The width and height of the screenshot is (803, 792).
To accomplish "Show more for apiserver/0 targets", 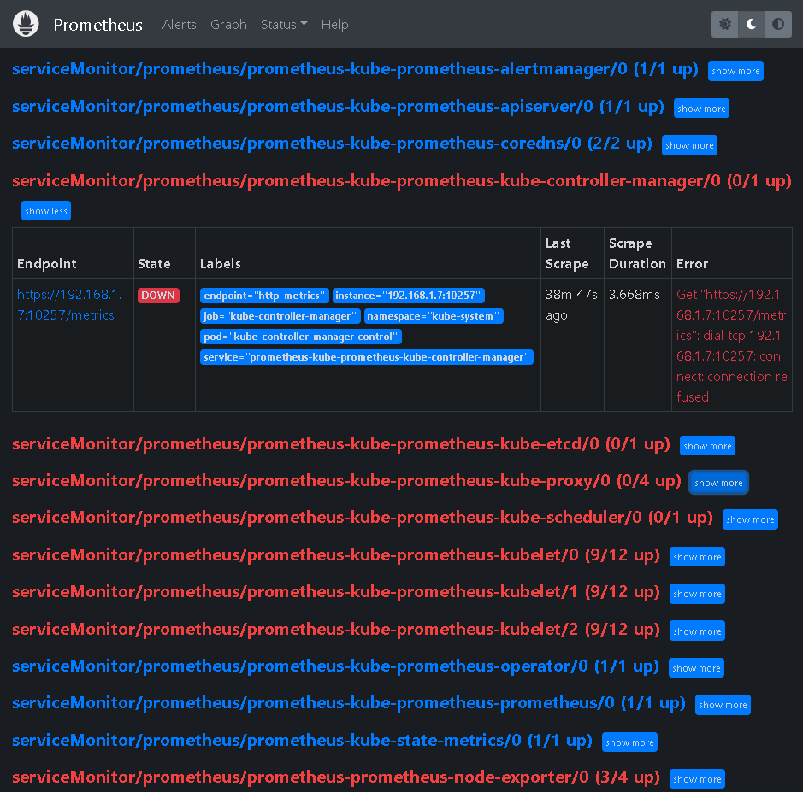I will (701, 109).
